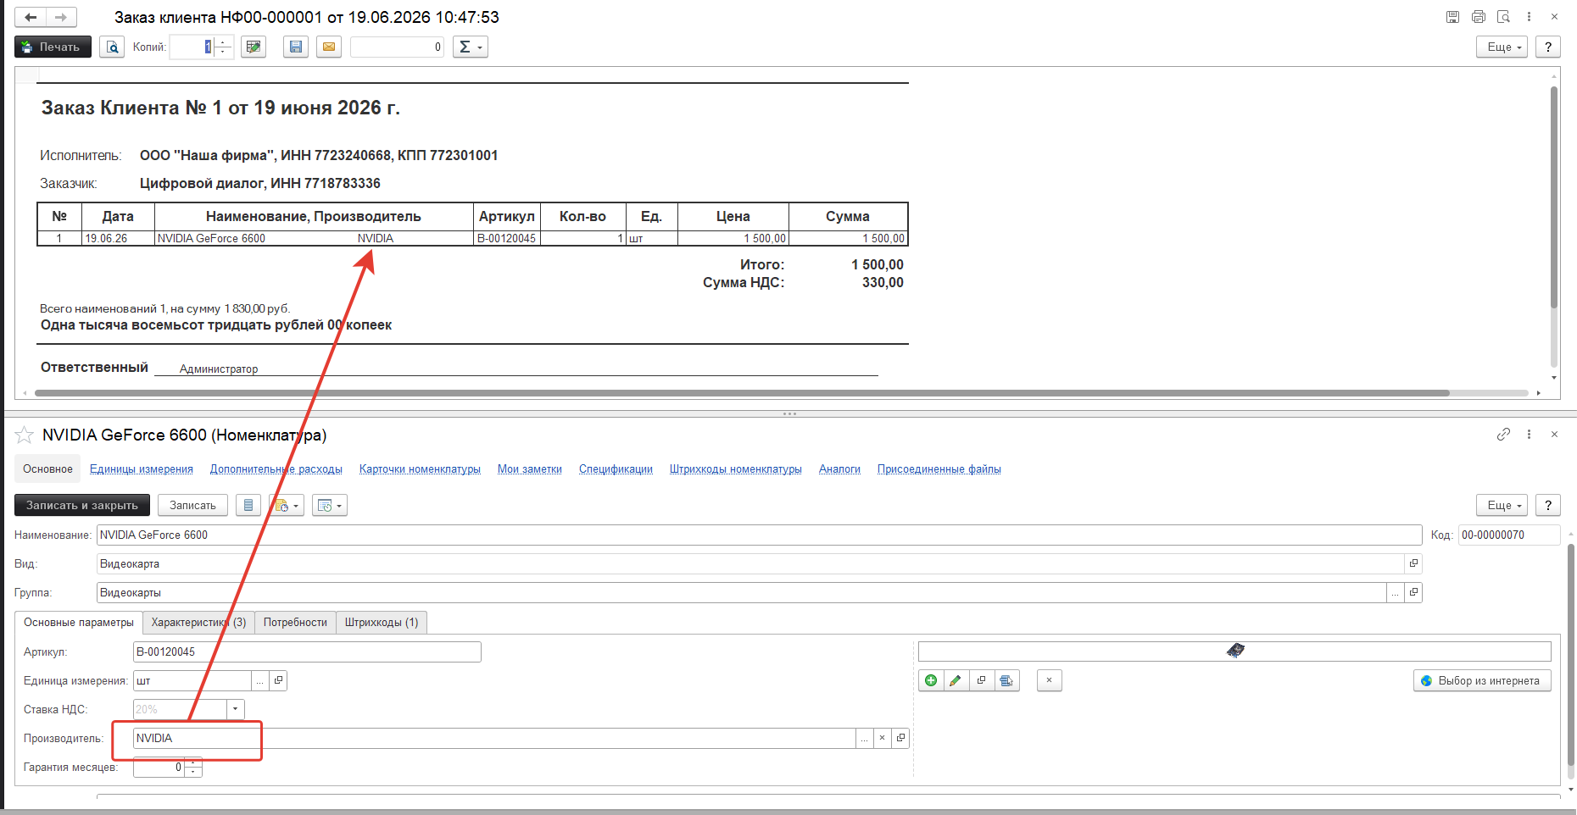Open Штрихкоды номенклатуры link
The width and height of the screenshot is (1577, 815).
pyautogui.click(x=736, y=468)
